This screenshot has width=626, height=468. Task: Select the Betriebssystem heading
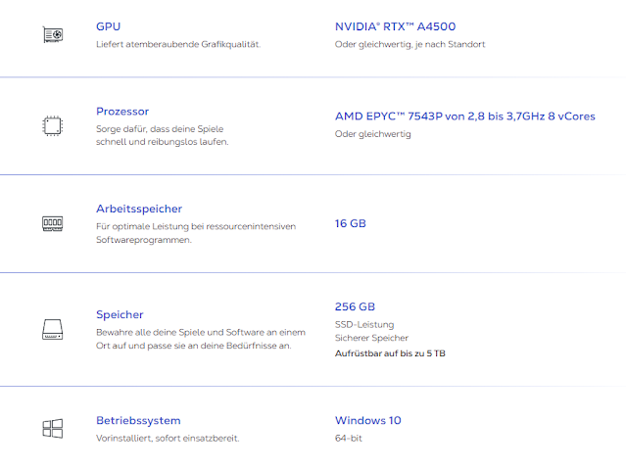pos(138,421)
